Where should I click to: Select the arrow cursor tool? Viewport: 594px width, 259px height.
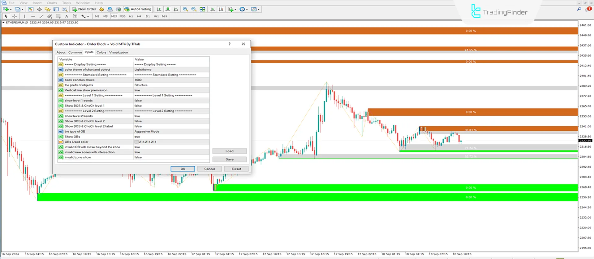coord(6,16)
